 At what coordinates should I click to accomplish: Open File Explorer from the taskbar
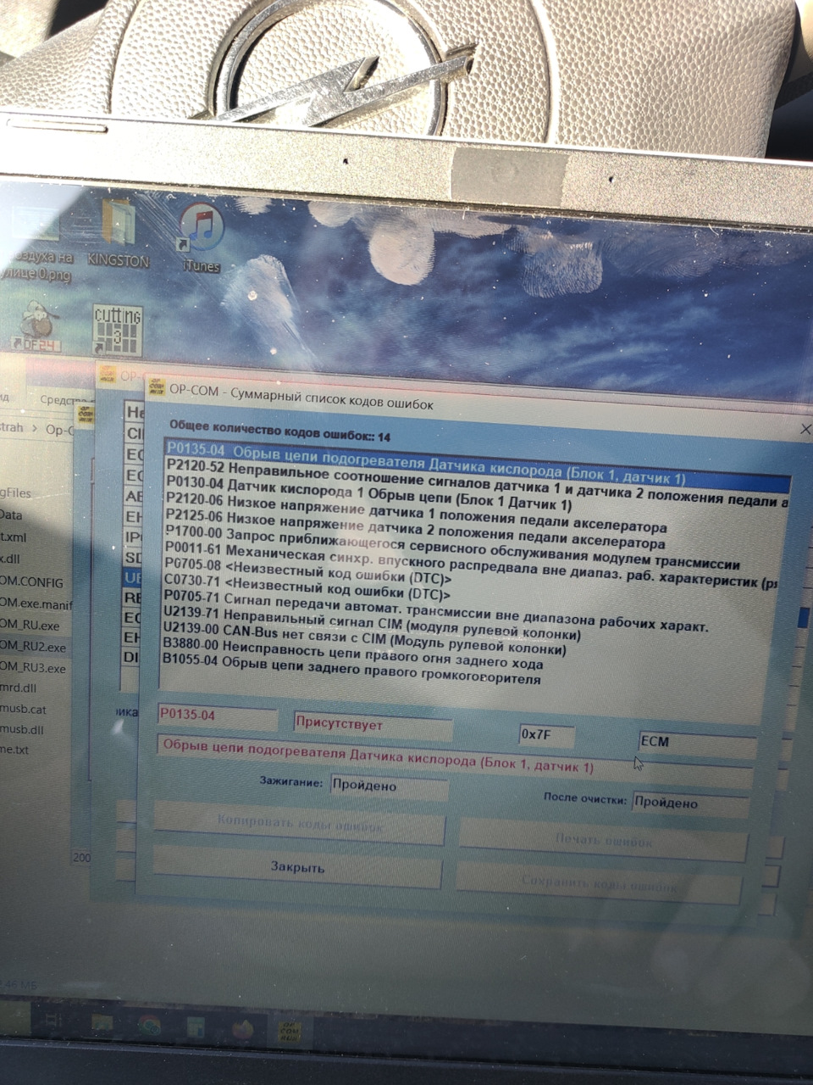coord(101,1022)
